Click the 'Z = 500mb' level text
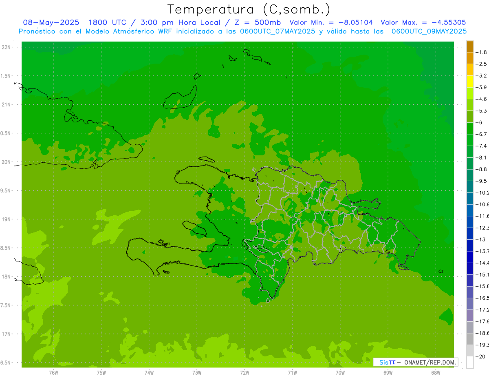 pos(258,23)
